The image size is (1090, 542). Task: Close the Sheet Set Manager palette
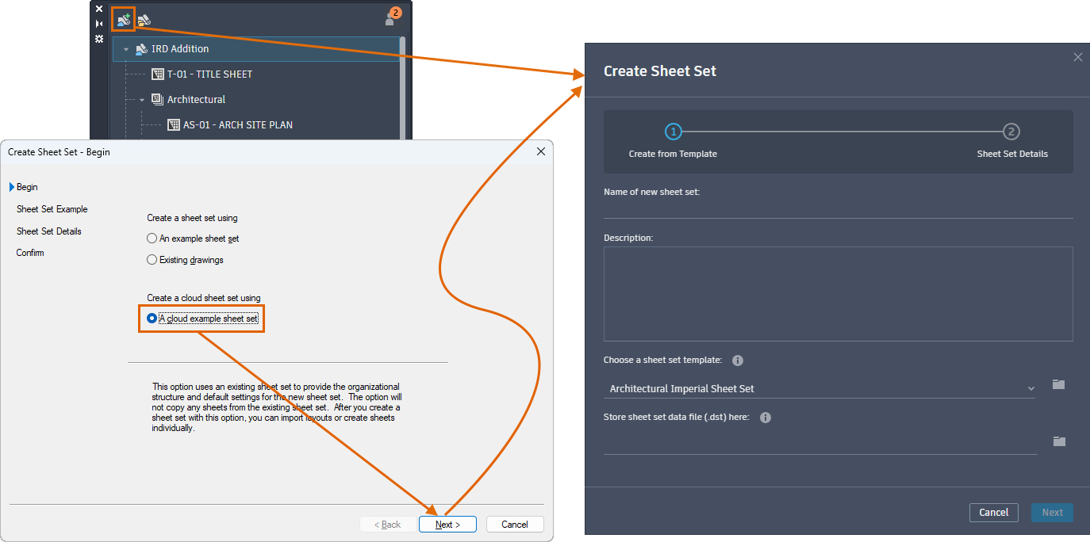(x=99, y=9)
